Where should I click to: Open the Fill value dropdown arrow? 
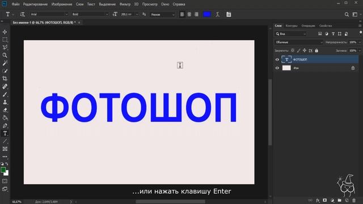pyautogui.click(x=359, y=50)
